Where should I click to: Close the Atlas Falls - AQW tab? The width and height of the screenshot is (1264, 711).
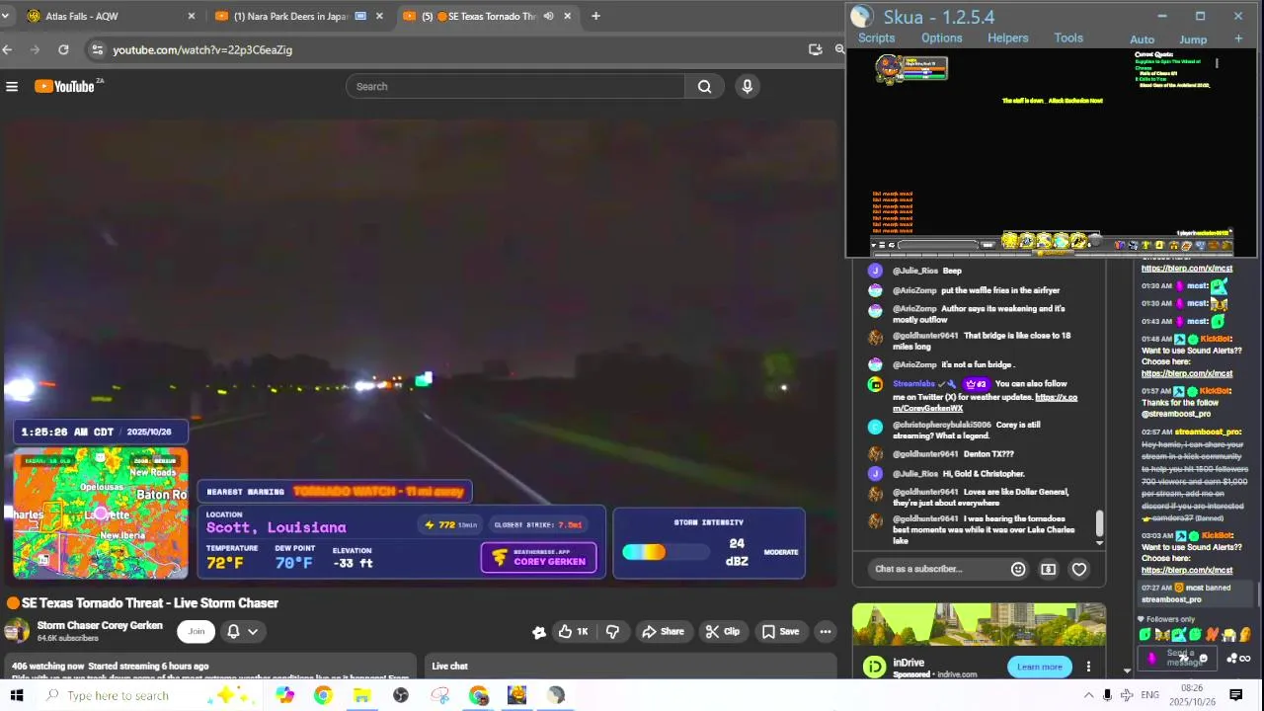coord(192,16)
